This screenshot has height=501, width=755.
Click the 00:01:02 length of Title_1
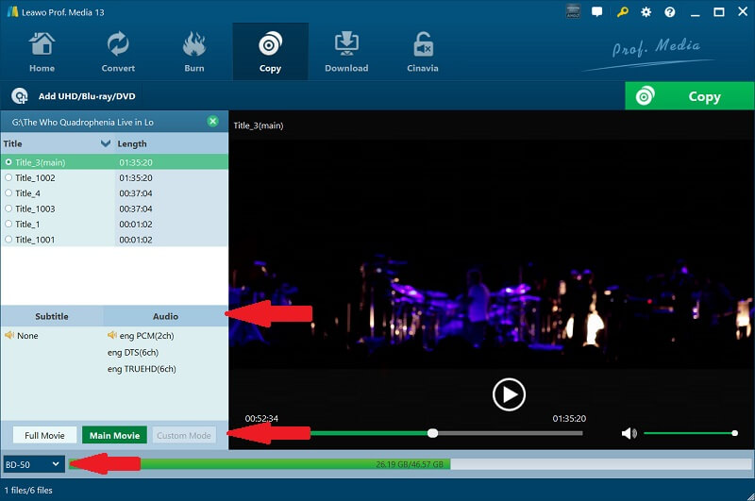pyautogui.click(x=136, y=224)
